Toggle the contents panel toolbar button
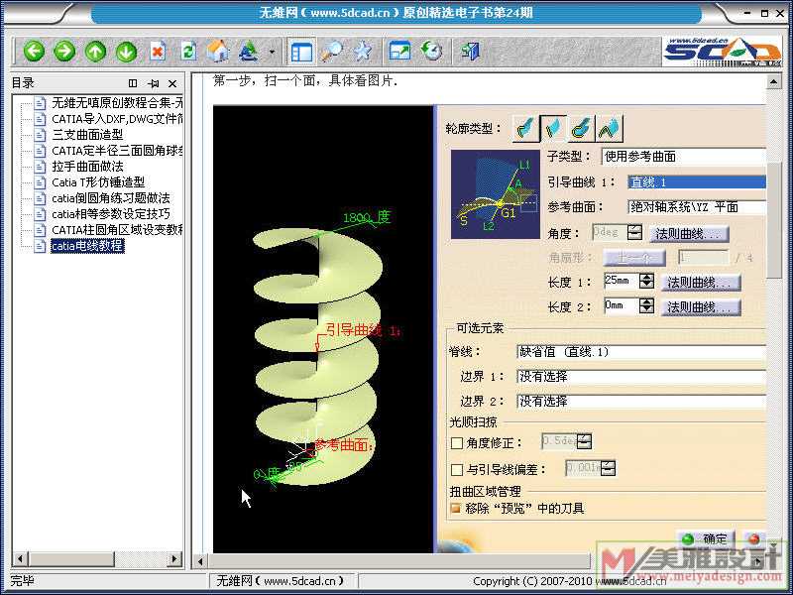Screen dimensions: 793x595 pyautogui.click(x=301, y=51)
